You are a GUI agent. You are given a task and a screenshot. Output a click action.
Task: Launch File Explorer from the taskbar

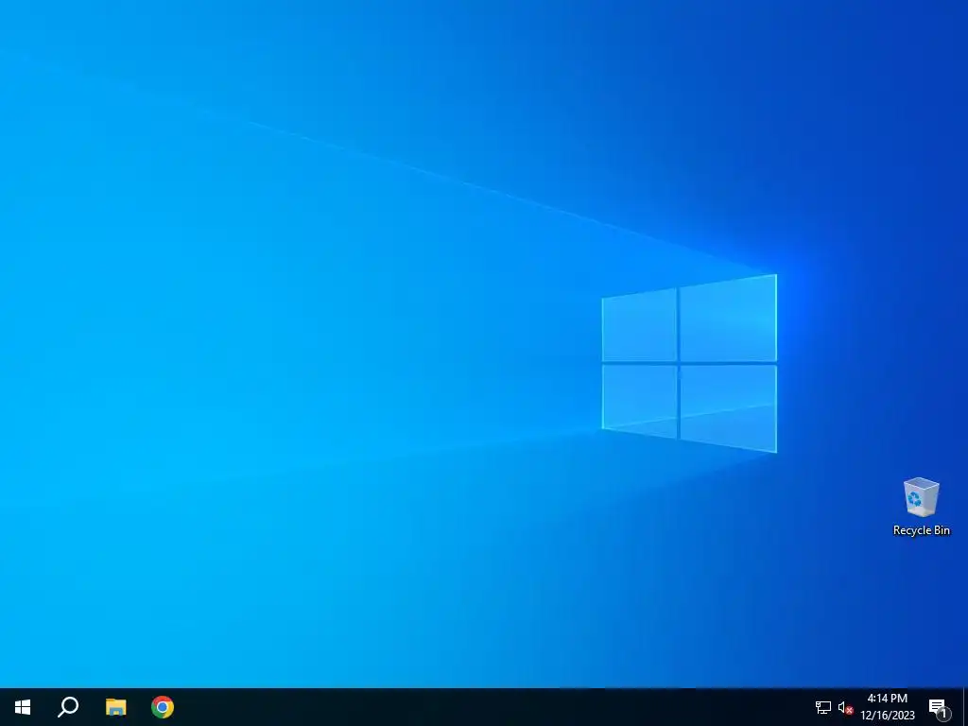(x=115, y=707)
